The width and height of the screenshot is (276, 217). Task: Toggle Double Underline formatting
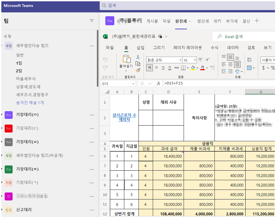170,68
